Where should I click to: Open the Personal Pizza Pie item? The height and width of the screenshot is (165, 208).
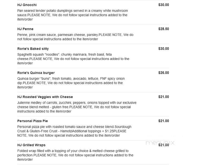tap(32, 121)
